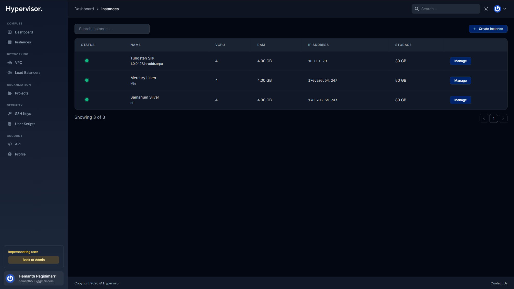The height and width of the screenshot is (289, 514).
Task: Open the Instances section in sidebar
Action: click(23, 42)
